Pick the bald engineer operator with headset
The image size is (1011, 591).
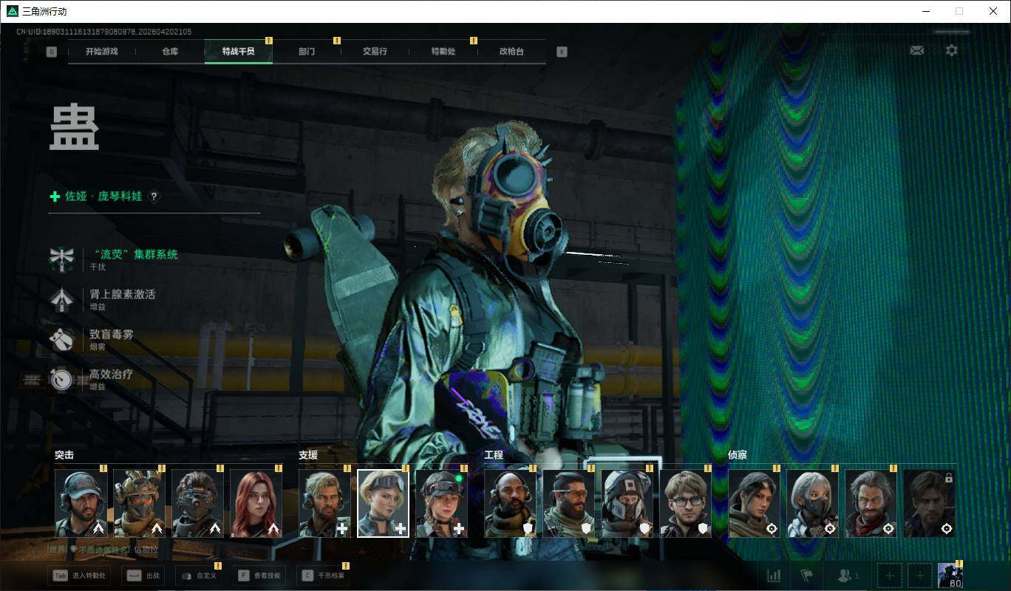[511, 503]
